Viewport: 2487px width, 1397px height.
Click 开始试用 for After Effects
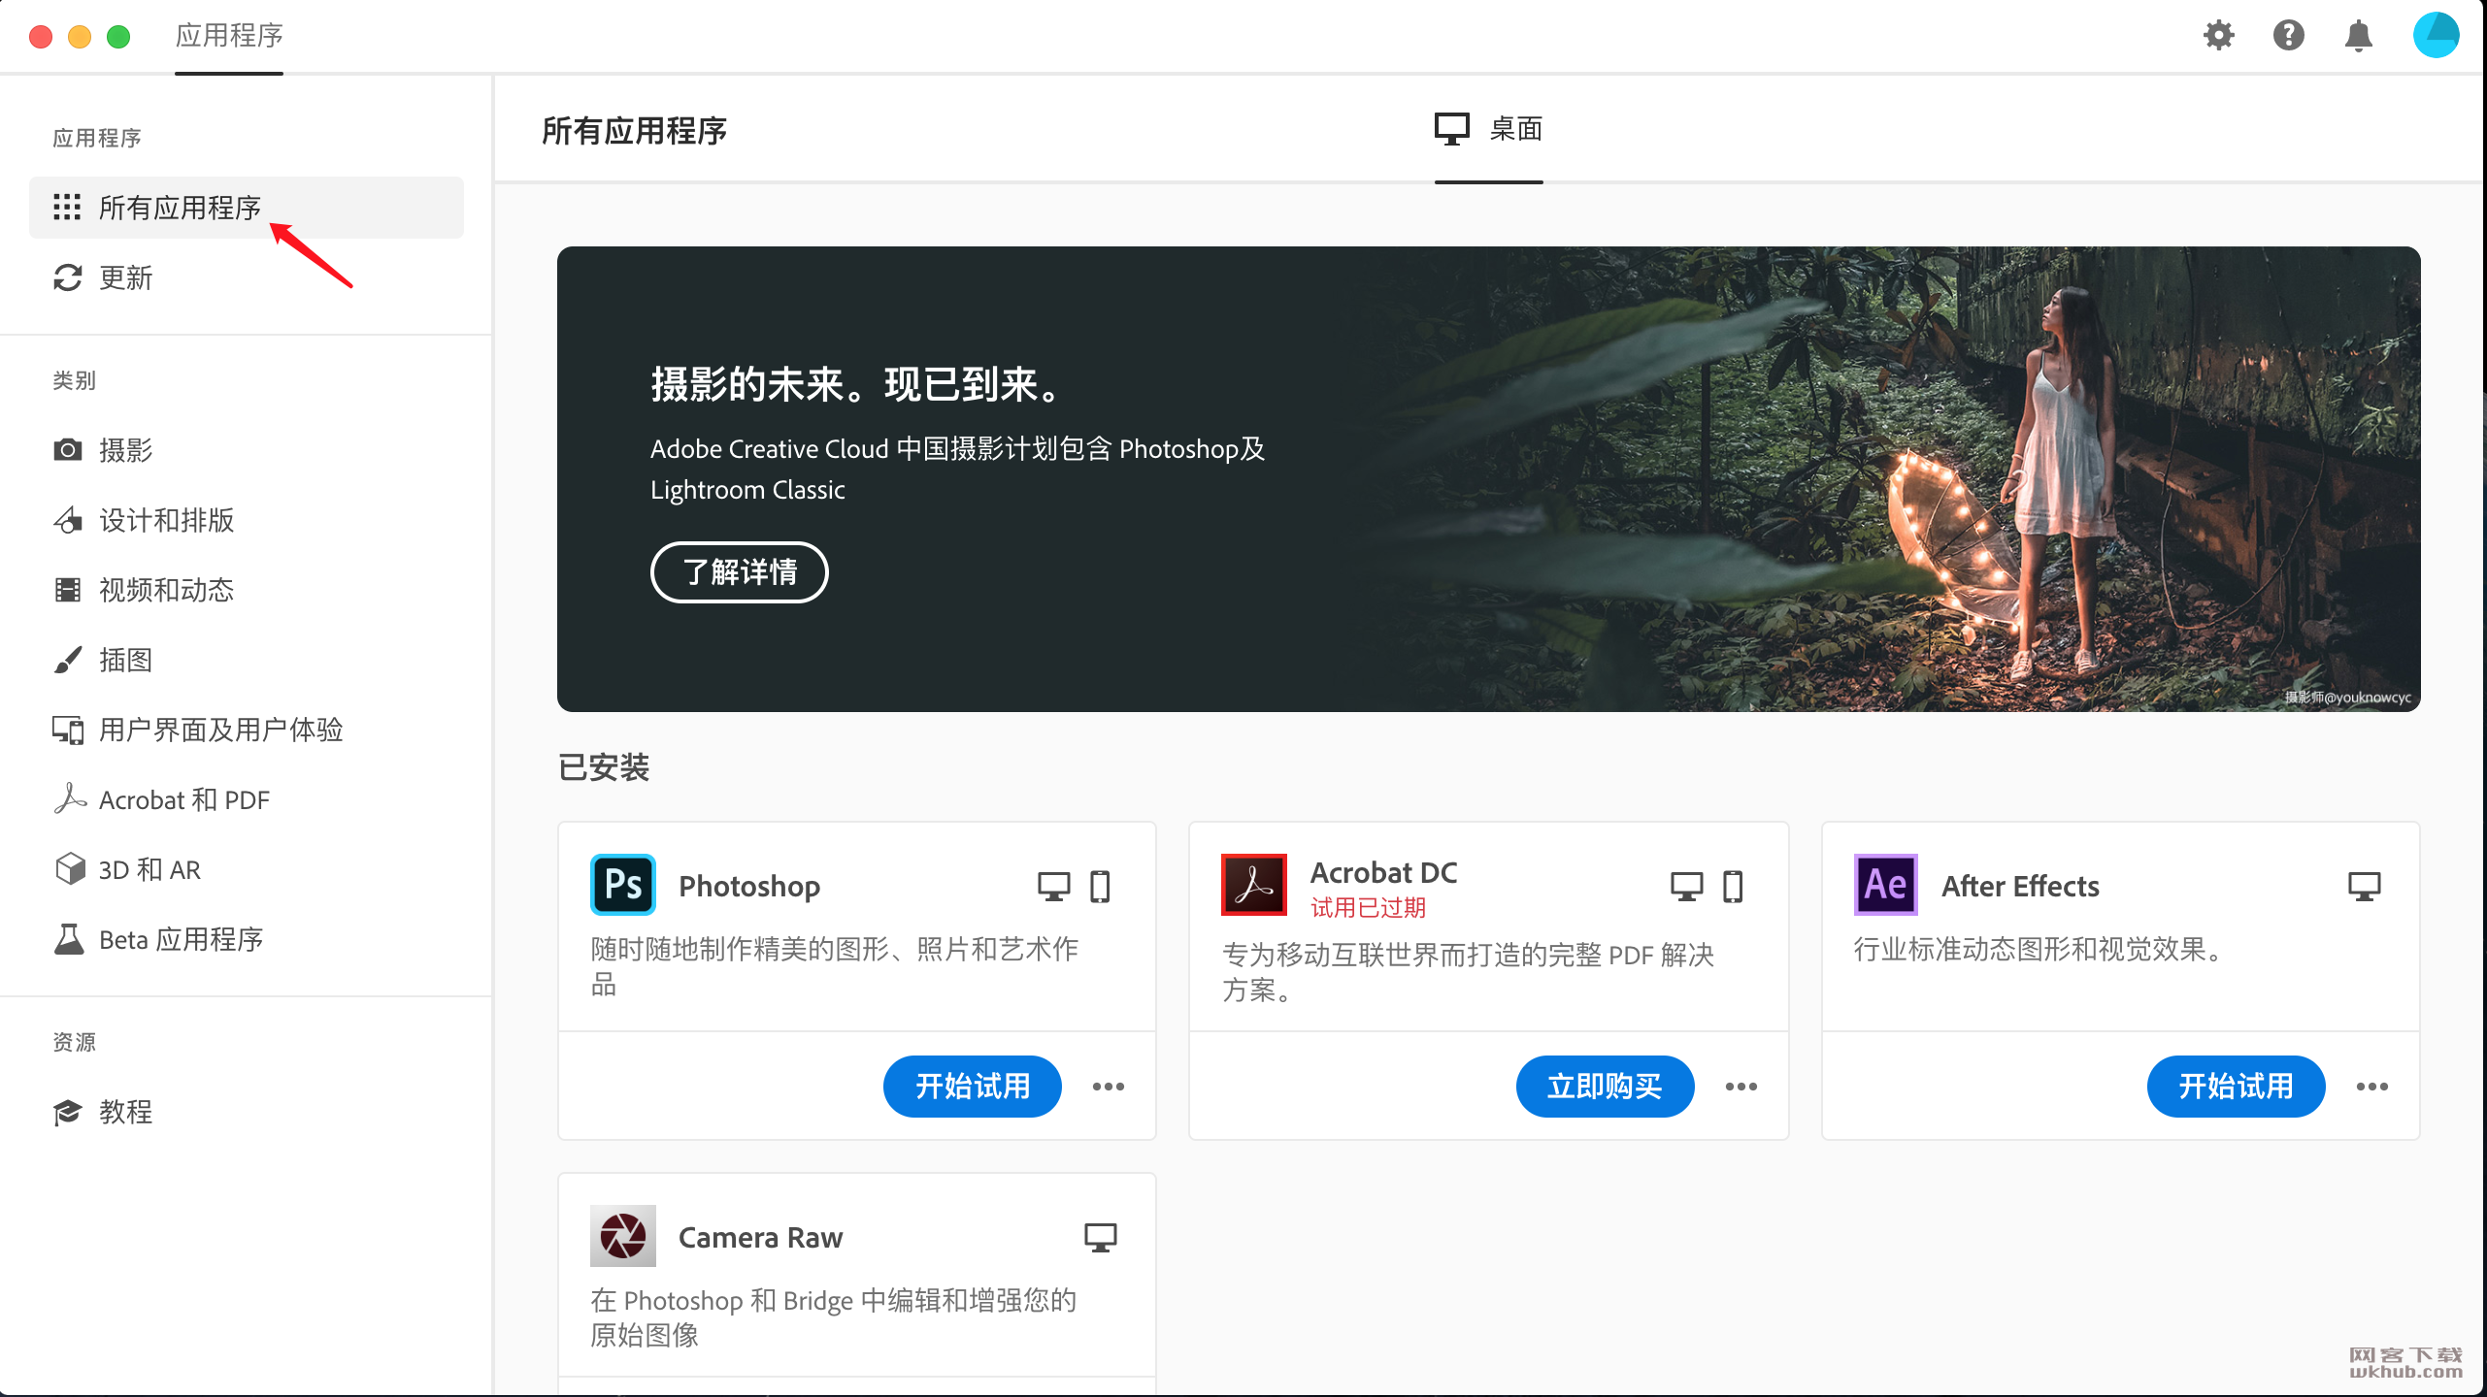pyautogui.click(x=2236, y=1086)
